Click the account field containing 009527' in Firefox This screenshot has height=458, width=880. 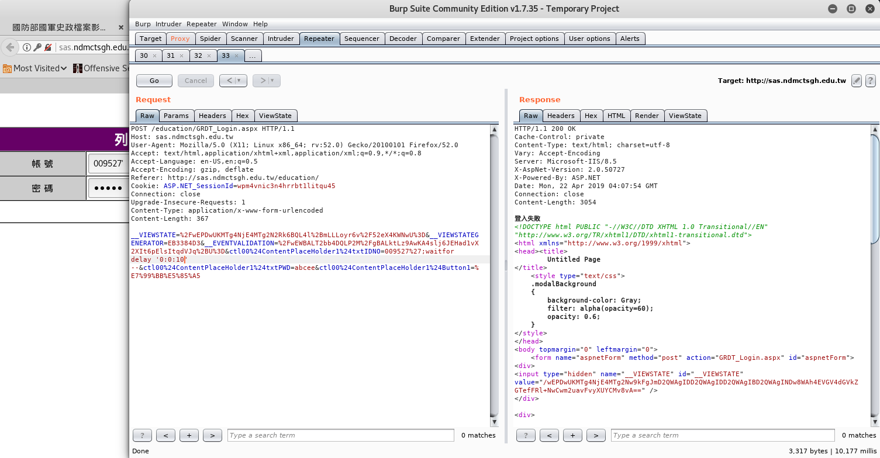tap(108, 164)
